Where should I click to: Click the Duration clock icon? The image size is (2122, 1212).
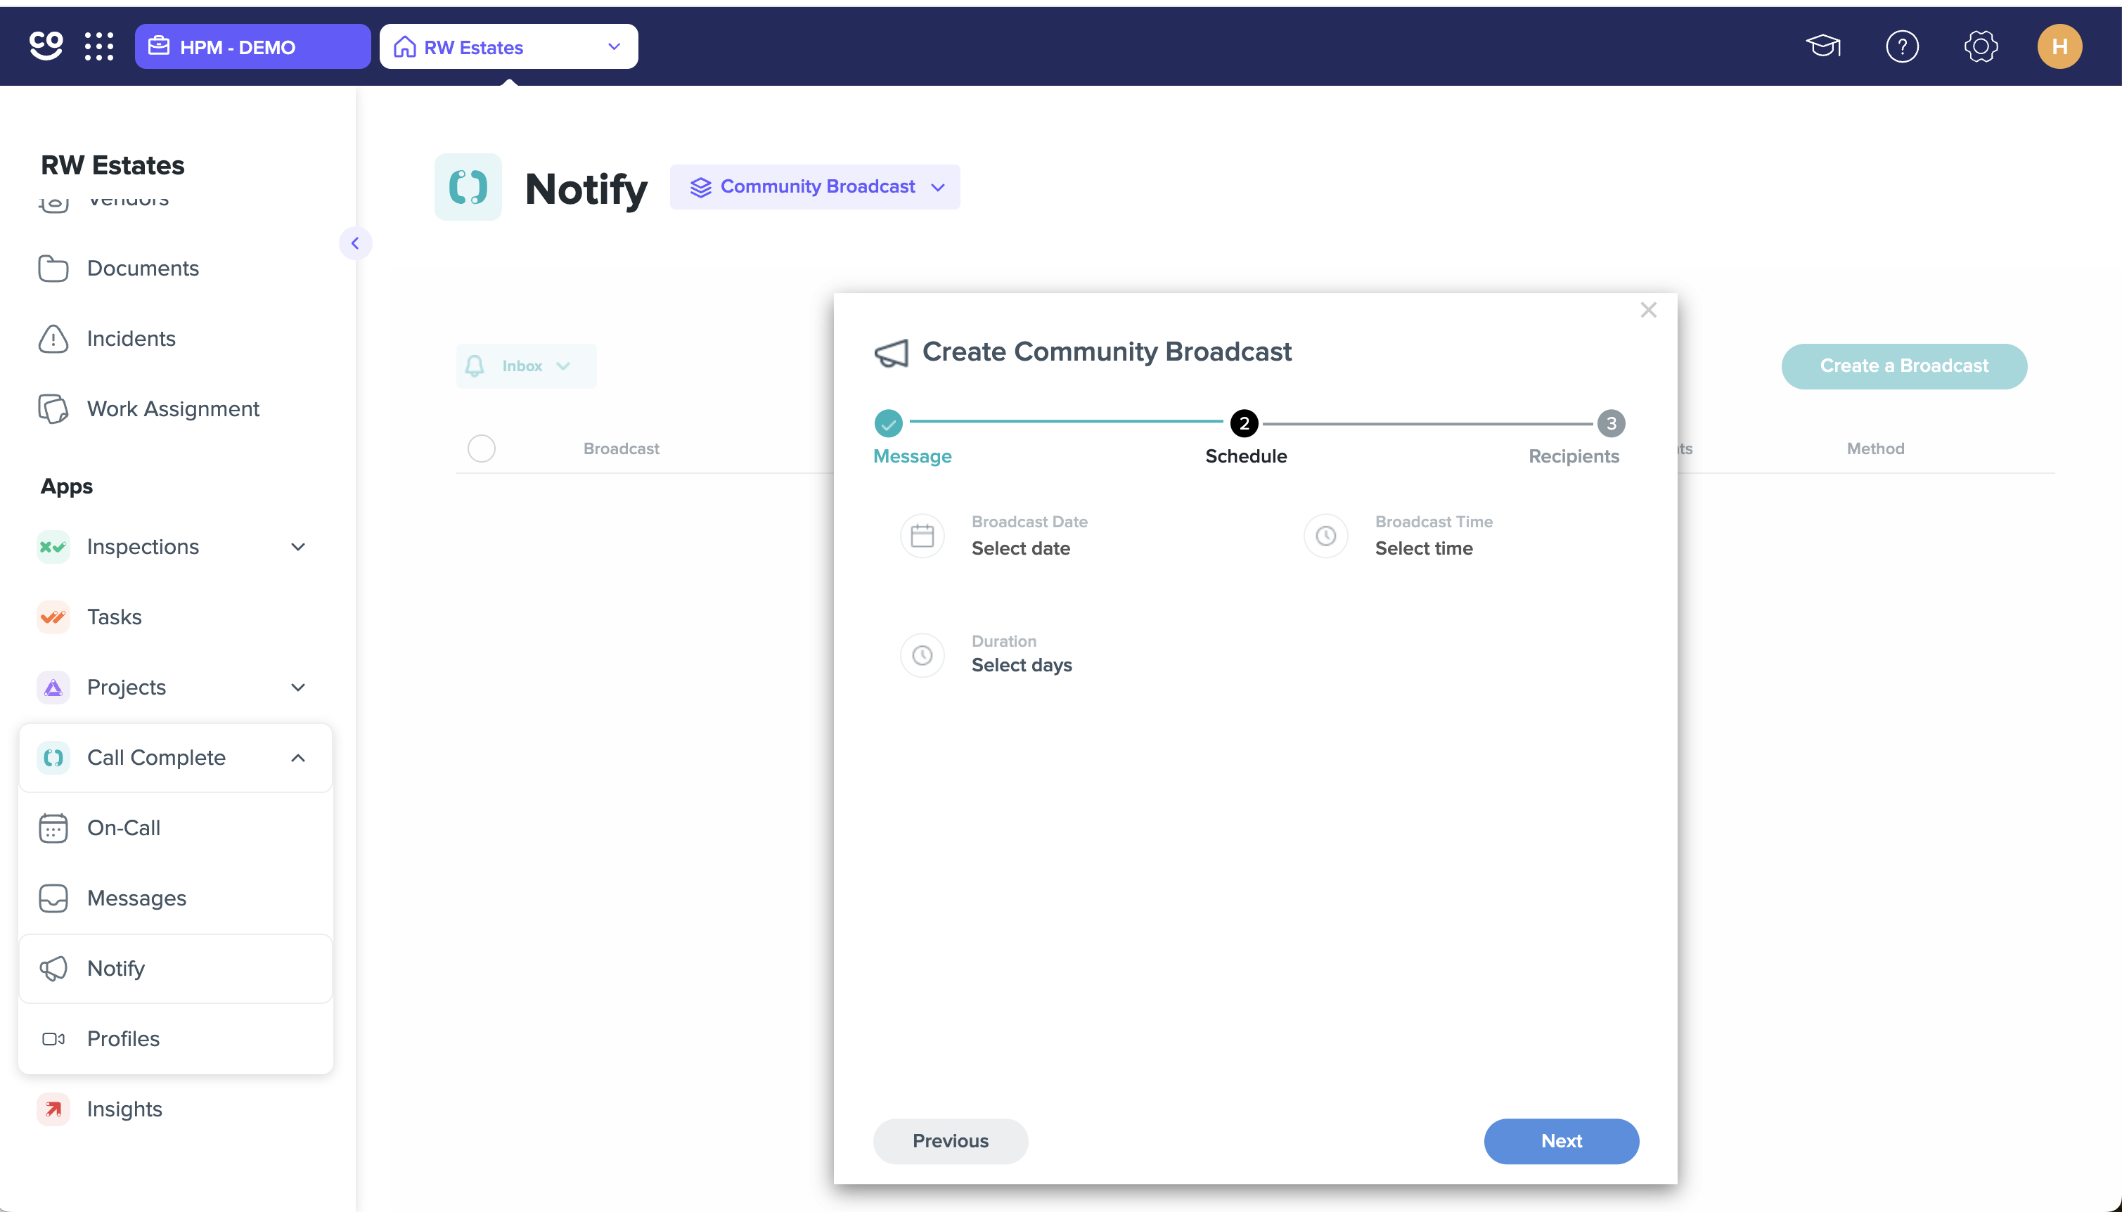[922, 655]
